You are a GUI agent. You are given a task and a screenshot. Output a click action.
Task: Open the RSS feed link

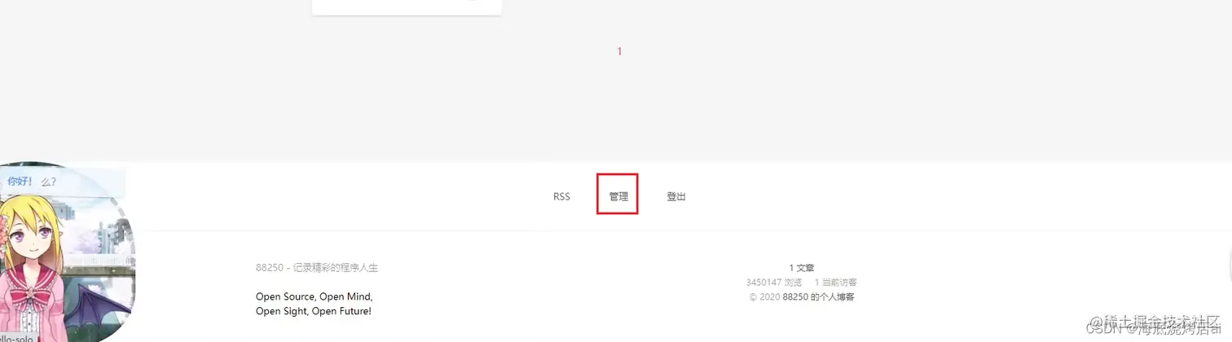tap(561, 196)
